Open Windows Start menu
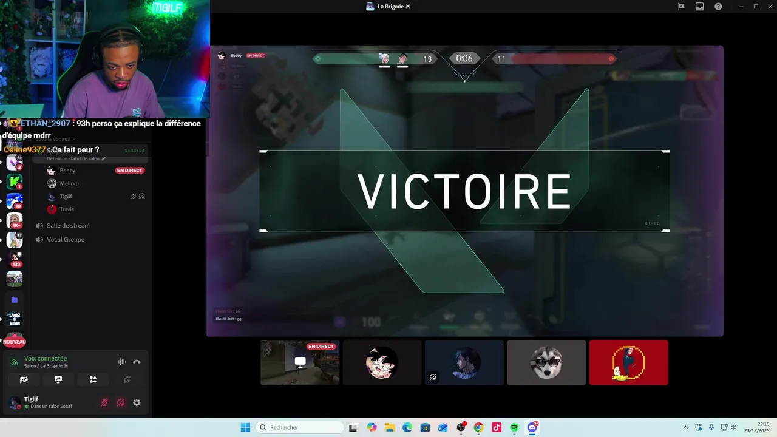Screen dimensions: 777x437 245,427
